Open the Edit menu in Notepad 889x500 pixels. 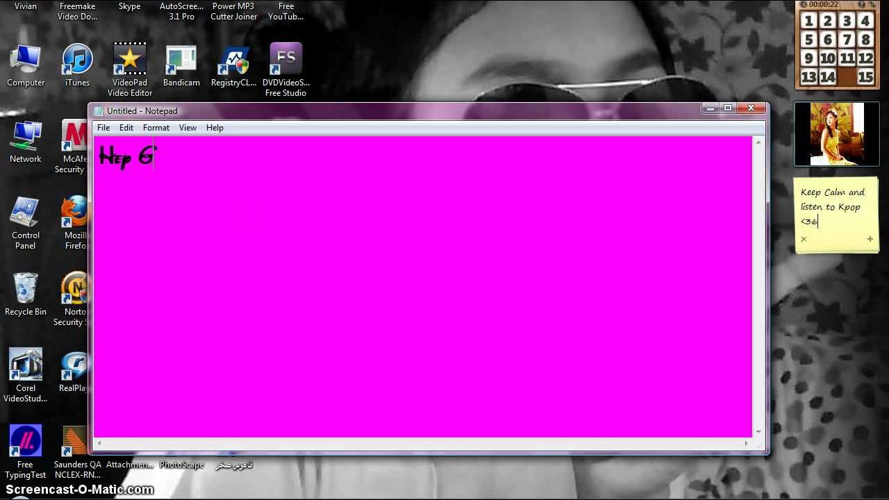pos(126,128)
